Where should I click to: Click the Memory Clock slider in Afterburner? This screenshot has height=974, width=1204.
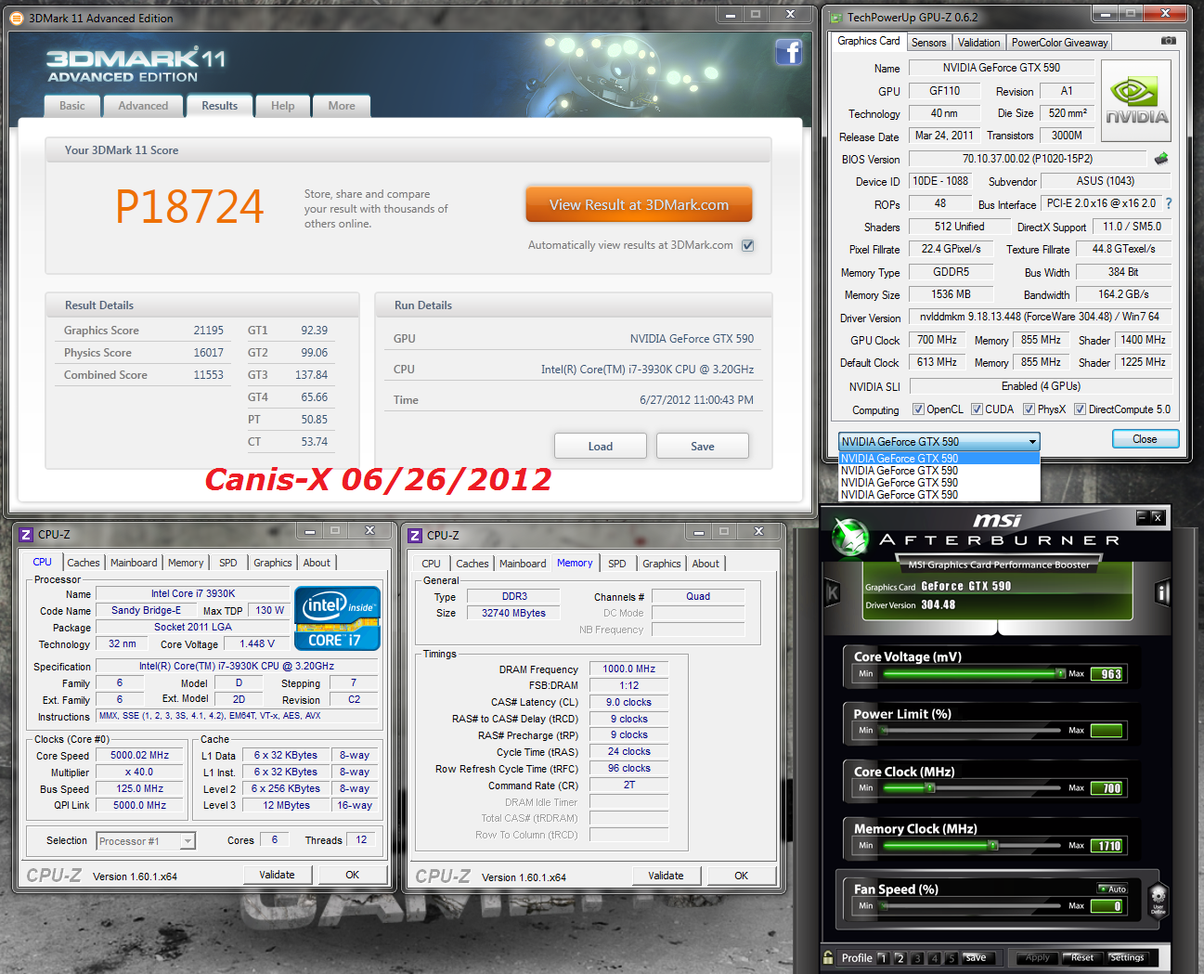(x=974, y=846)
